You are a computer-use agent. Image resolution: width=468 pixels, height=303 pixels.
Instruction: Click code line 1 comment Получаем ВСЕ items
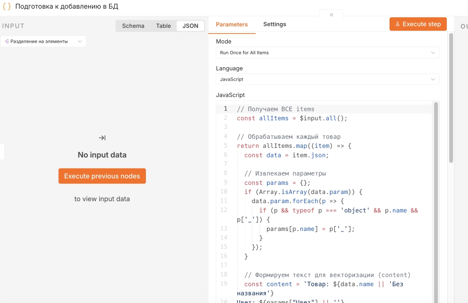pos(275,109)
